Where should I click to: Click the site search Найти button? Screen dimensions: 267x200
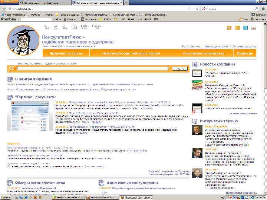point(180,69)
